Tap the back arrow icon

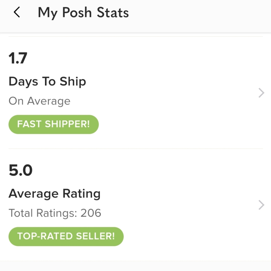(17, 12)
